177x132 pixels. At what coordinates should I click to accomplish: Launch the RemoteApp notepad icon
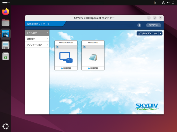pos(93,58)
